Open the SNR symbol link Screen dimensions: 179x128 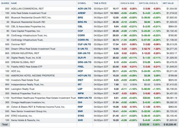click(80, 111)
